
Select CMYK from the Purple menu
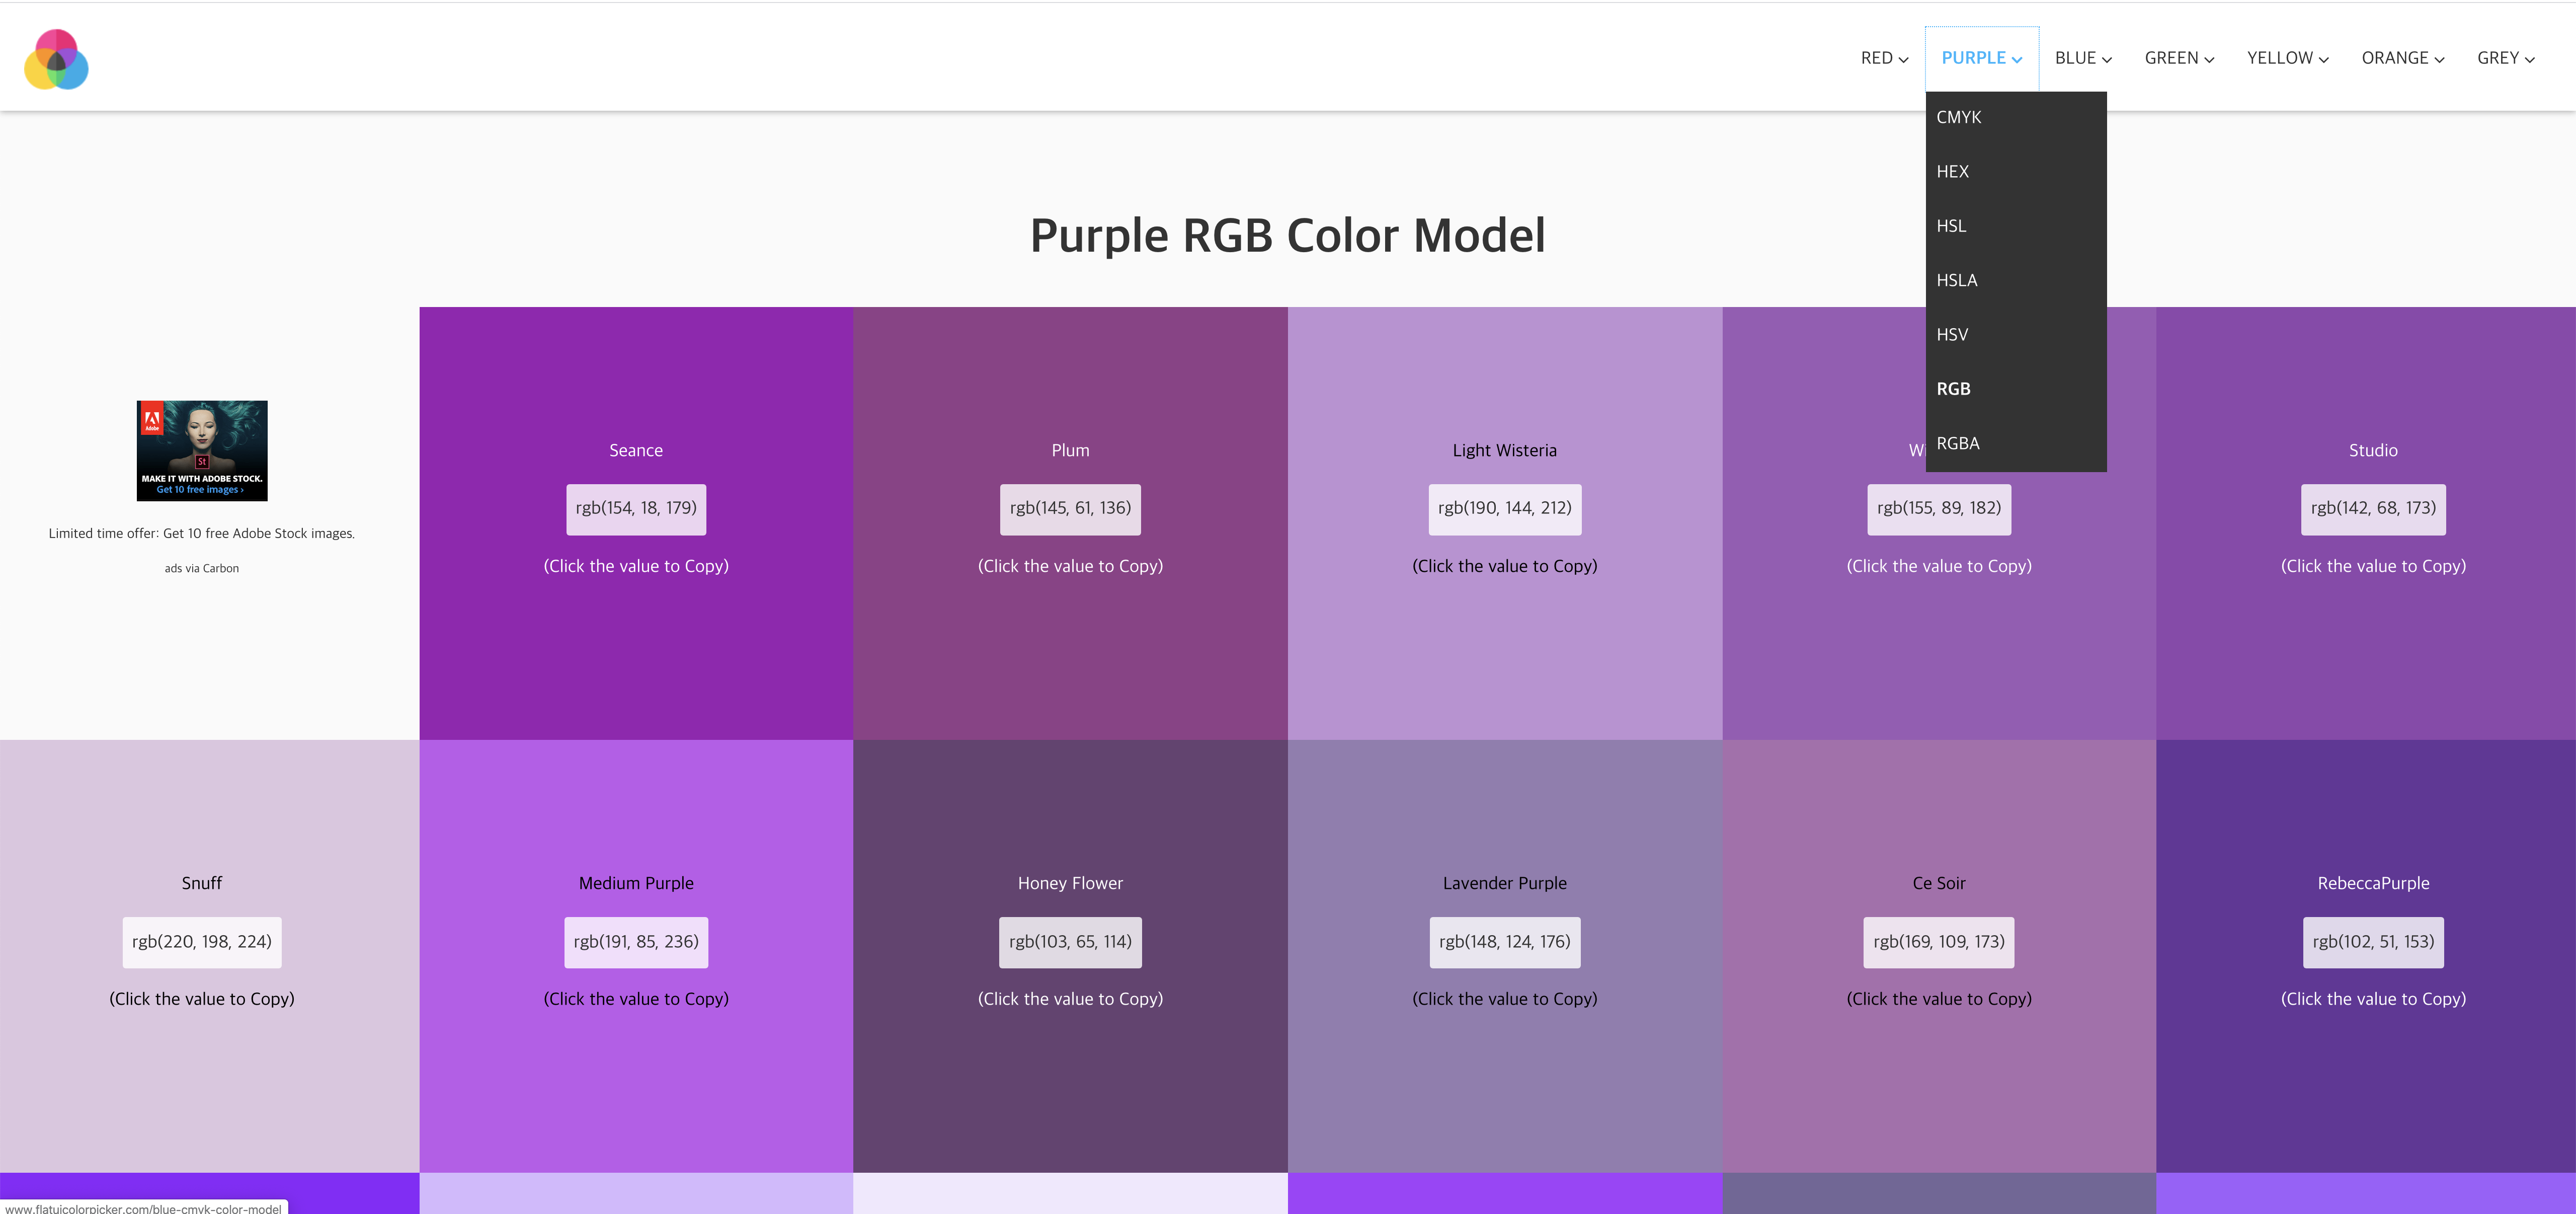1958,117
